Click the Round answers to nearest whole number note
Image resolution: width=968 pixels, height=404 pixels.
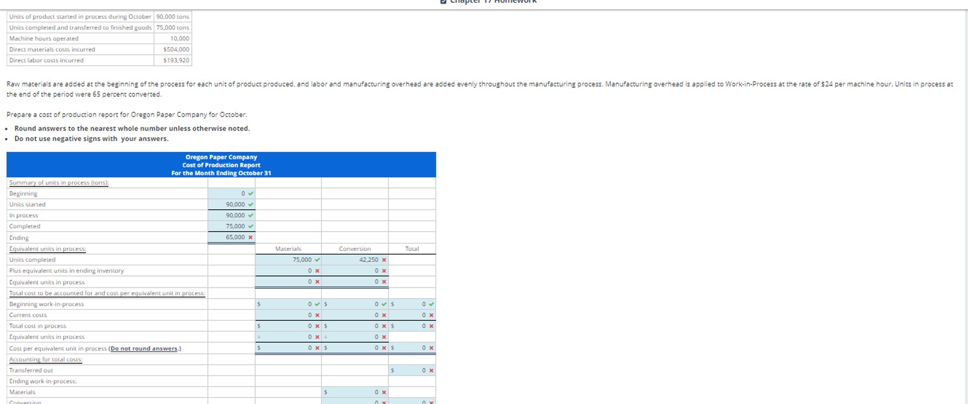coord(132,129)
